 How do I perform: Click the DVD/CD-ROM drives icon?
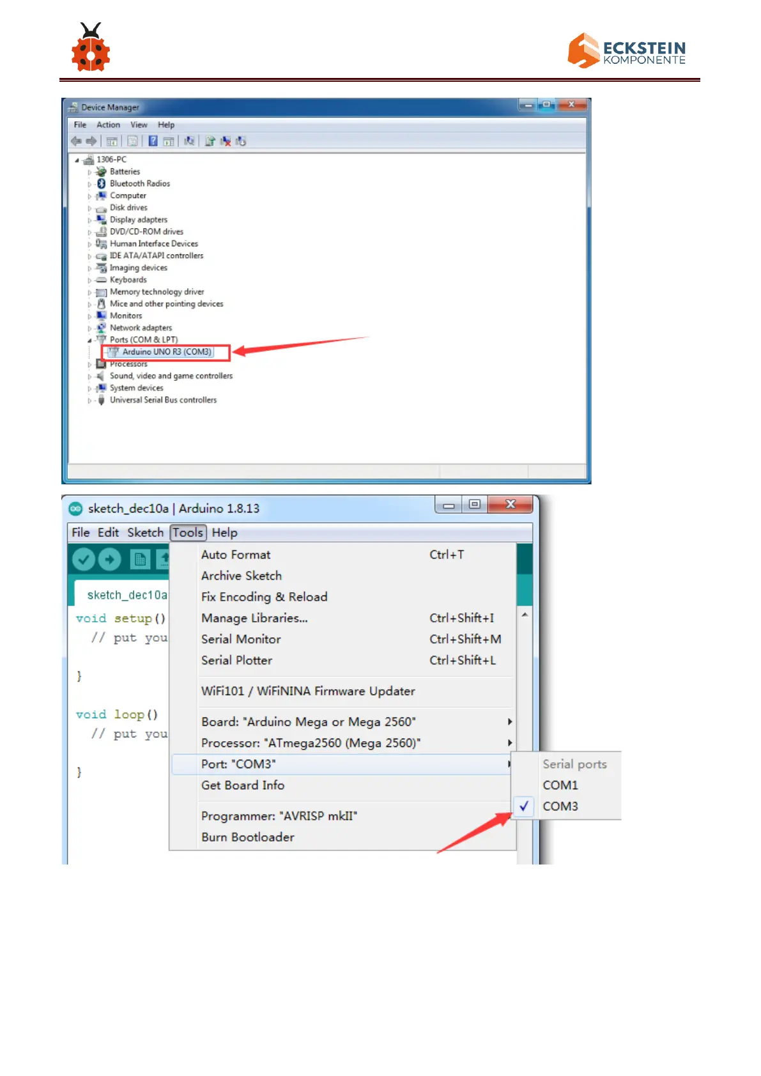tap(101, 231)
